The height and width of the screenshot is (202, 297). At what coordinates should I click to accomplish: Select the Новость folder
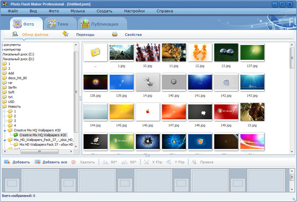coord(14,107)
